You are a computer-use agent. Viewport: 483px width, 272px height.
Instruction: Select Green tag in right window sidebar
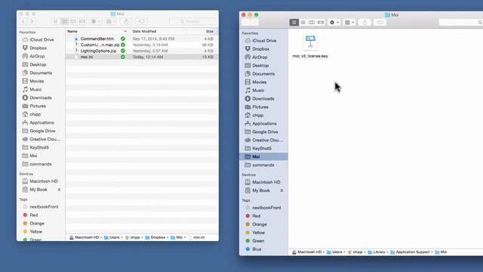[258, 241]
